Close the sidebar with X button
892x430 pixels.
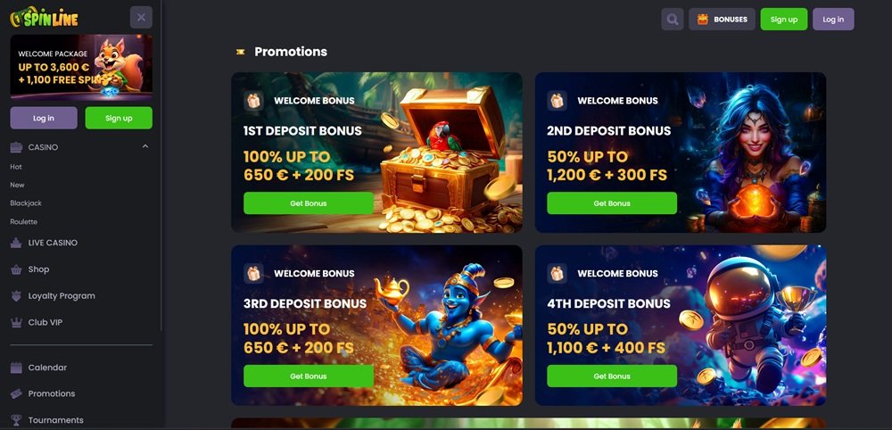pyautogui.click(x=141, y=18)
